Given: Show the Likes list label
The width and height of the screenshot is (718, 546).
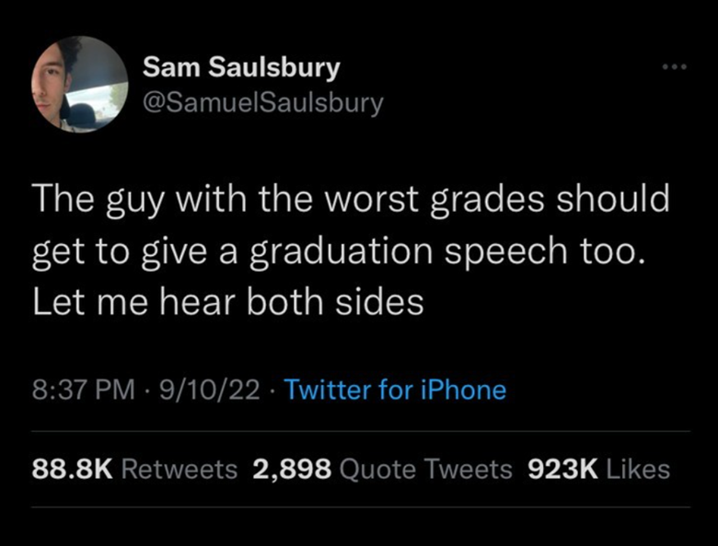Looking at the screenshot, I should (x=639, y=470).
